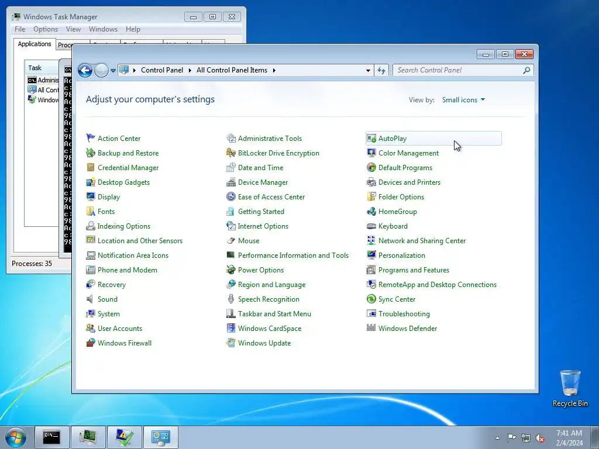Open the Network and Sharing Center link
This screenshot has height=449, width=599.
(x=422, y=240)
